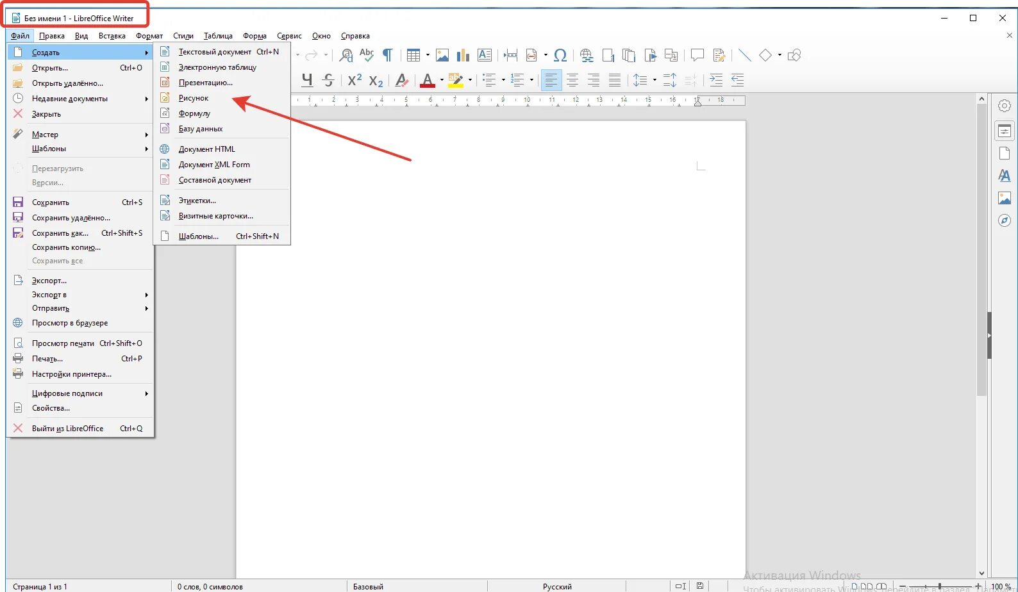Insert a cross-reference icon
The image size is (1018, 592).
tap(671, 55)
